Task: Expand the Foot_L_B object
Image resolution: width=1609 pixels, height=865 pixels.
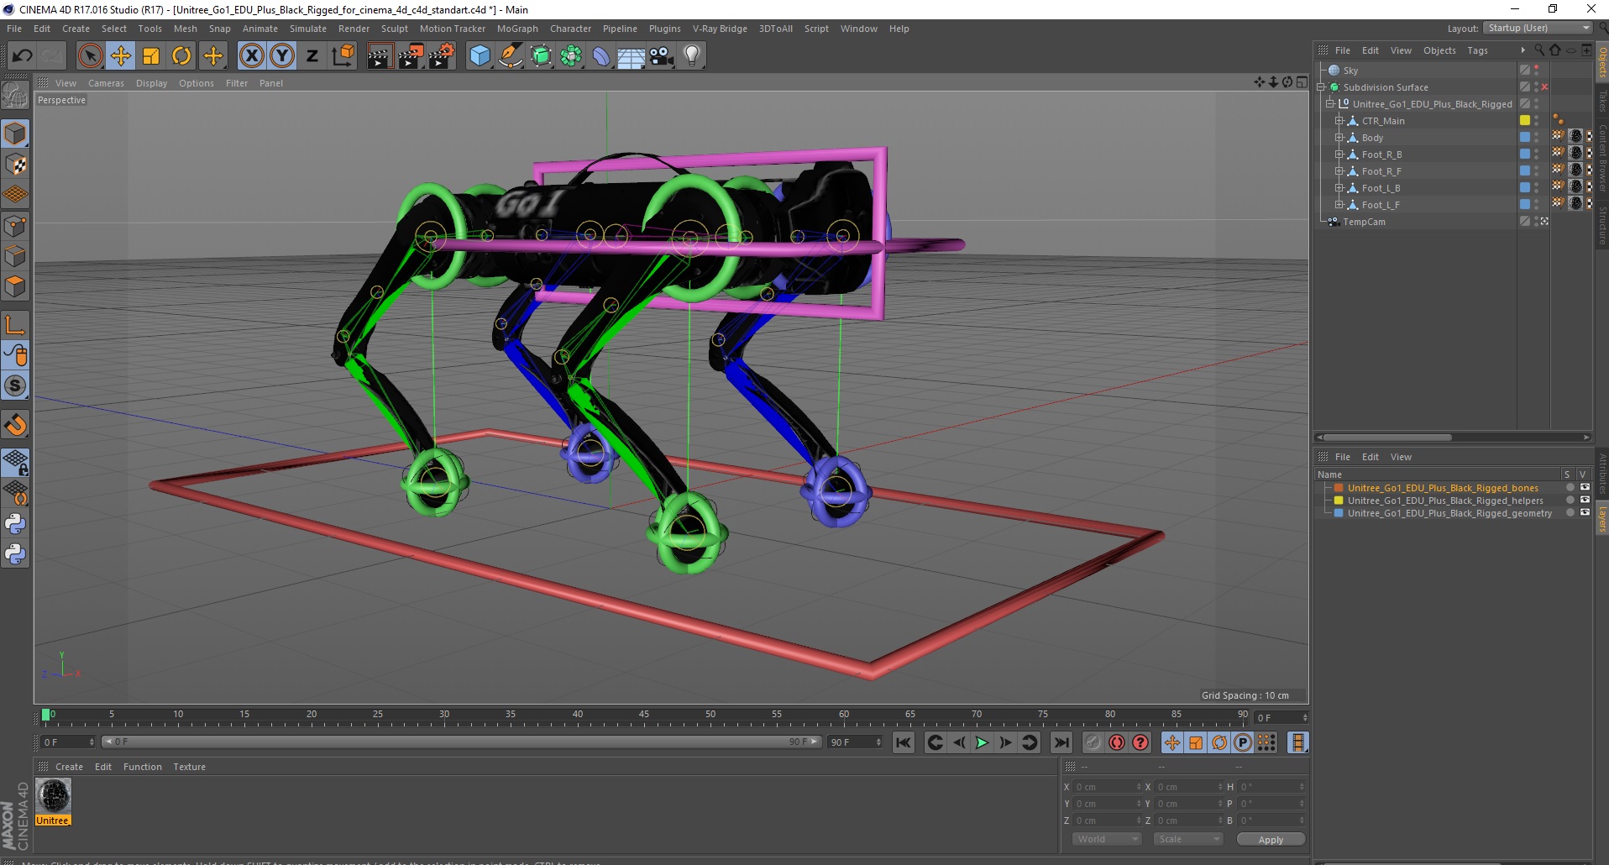Action: (1339, 188)
